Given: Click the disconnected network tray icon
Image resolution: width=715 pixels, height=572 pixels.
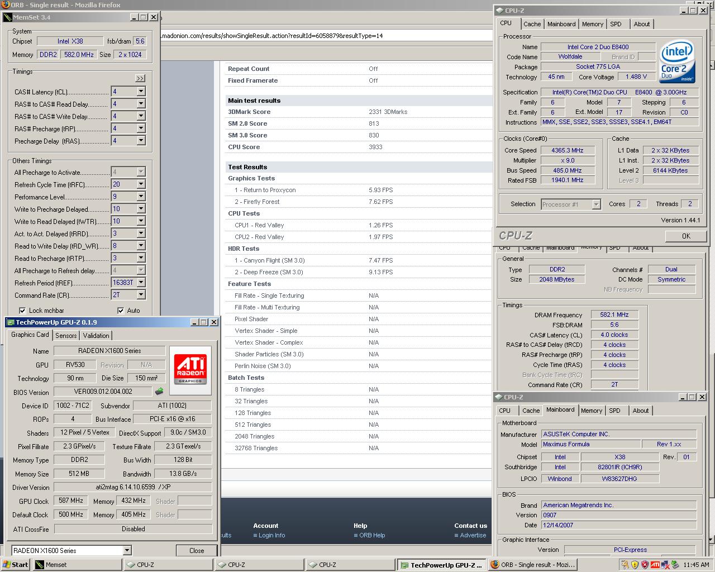Looking at the screenshot, I should click(665, 565).
